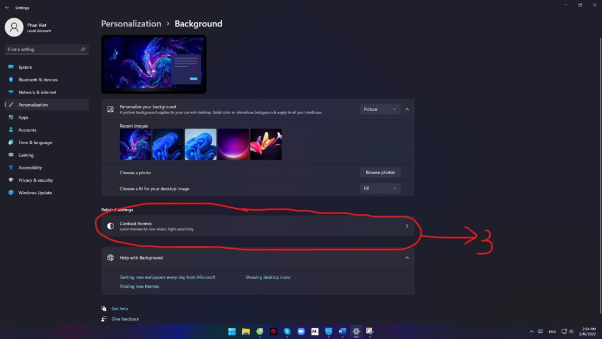Open Showing desktop icons link

coord(267,277)
